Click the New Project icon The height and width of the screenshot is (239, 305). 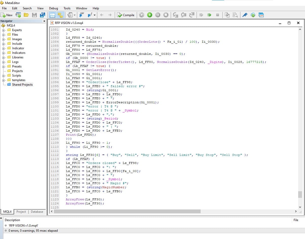18,15
